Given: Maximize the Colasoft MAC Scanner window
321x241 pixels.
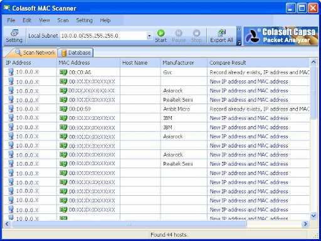Looking at the screenshot, I should coord(302,8).
